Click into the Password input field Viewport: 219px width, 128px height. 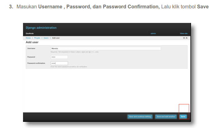coord(59,57)
